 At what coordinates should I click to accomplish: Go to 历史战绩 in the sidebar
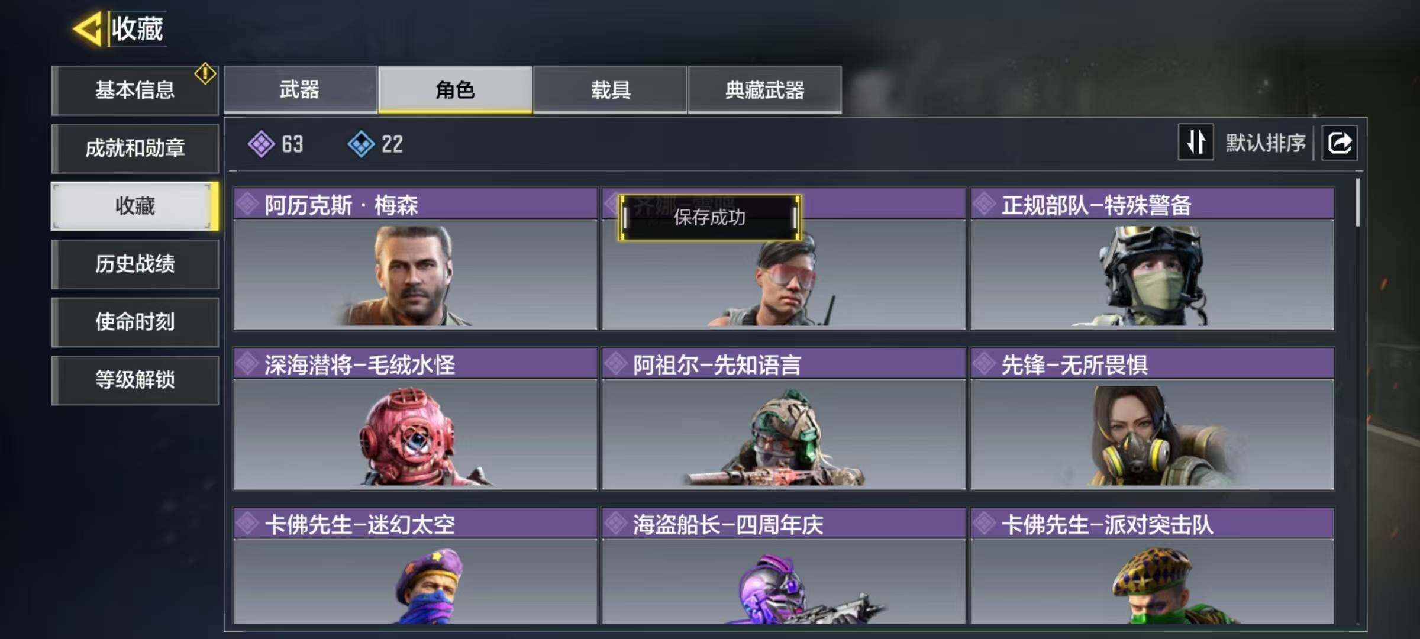pyautogui.click(x=135, y=264)
